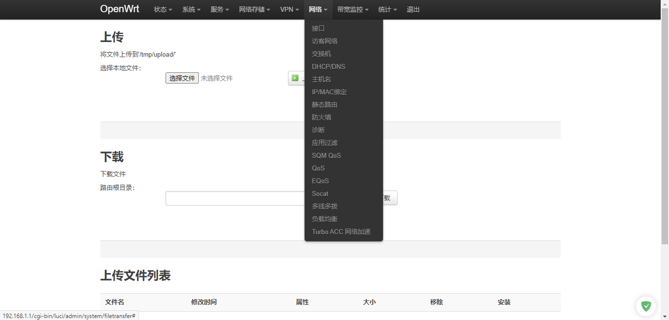Open the 带宽监控 dropdown menu
Screen dimensions: 669x320
353,9
